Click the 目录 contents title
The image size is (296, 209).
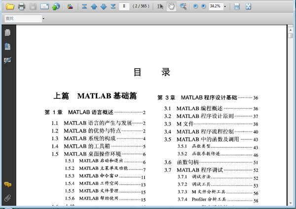coord(152,72)
